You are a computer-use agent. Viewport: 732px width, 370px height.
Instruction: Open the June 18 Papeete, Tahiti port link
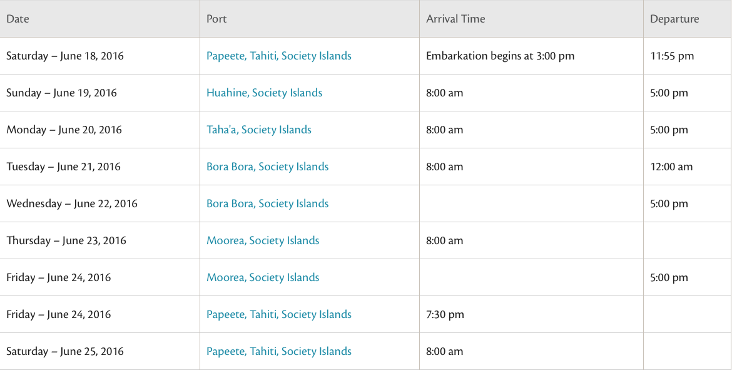click(279, 56)
